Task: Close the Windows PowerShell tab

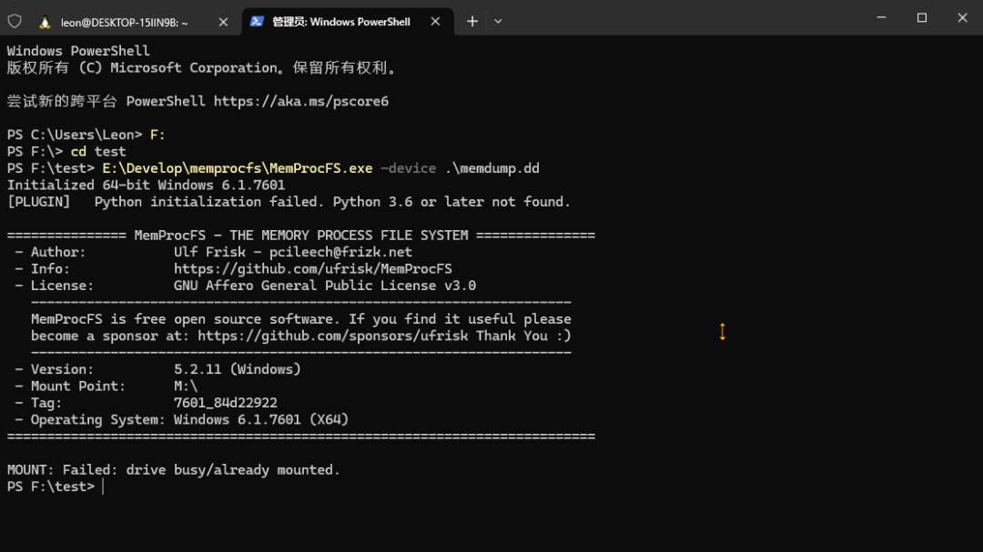Action: pos(435,21)
